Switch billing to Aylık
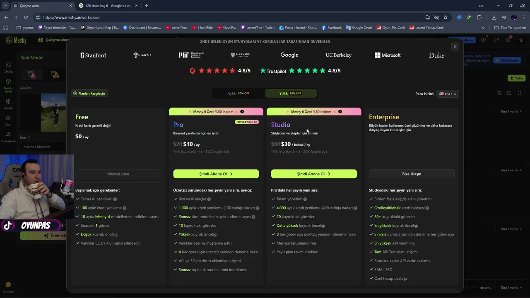The image size is (530, 298). tap(238, 94)
